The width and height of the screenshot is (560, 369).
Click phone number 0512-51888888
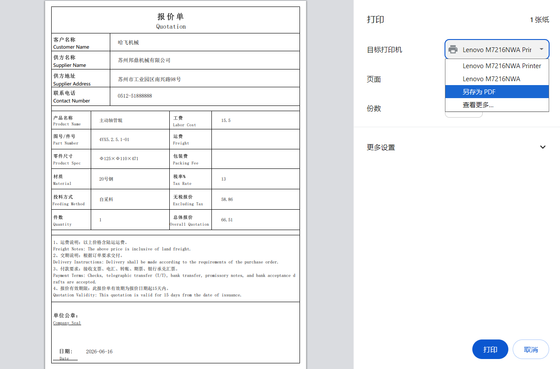(135, 96)
